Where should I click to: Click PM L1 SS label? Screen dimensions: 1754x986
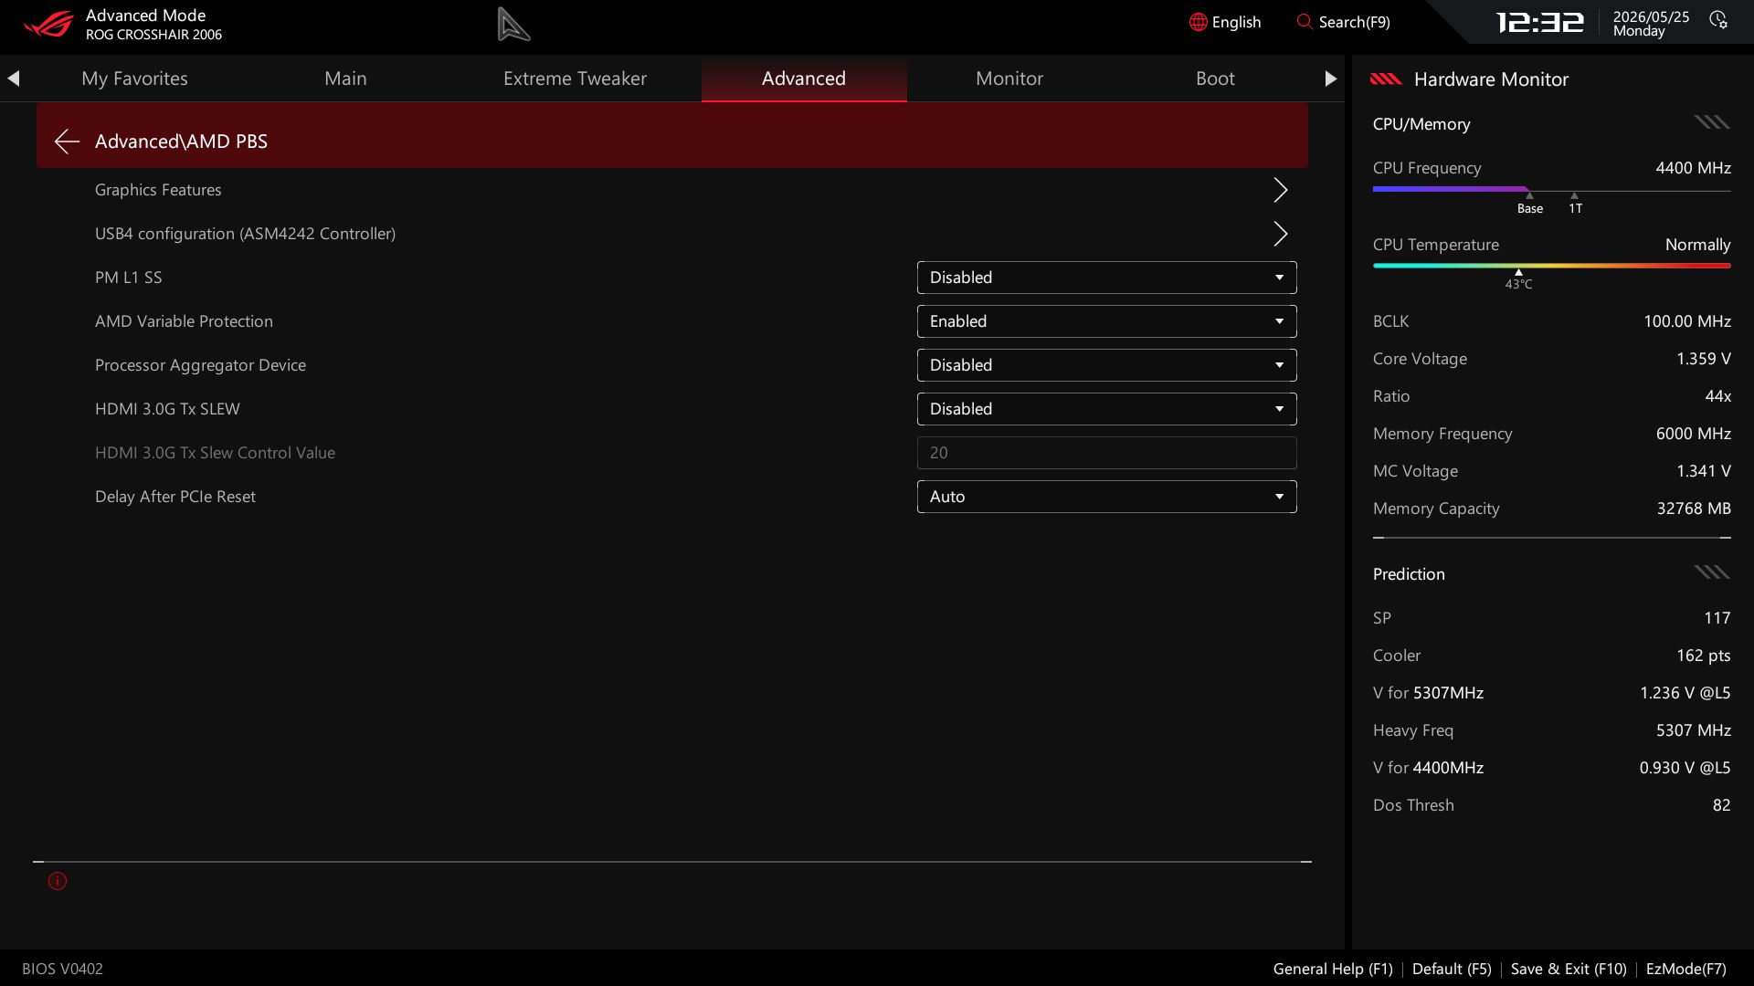pyautogui.click(x=128, y=278)
